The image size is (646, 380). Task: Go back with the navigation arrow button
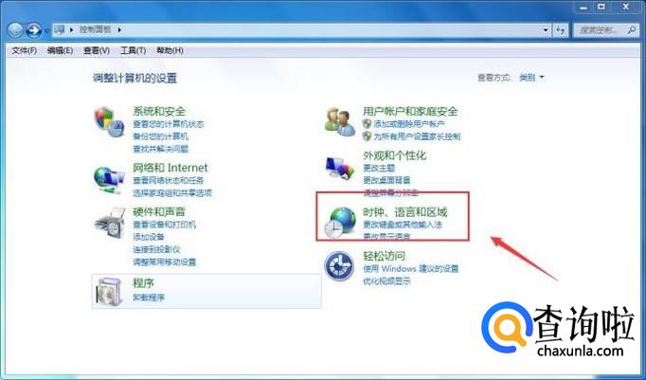pyautogui.click(x=16, y=29)
